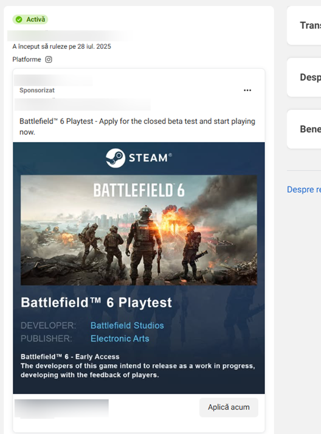
Task: Click the Platforme label
Action: click(27, 60)
